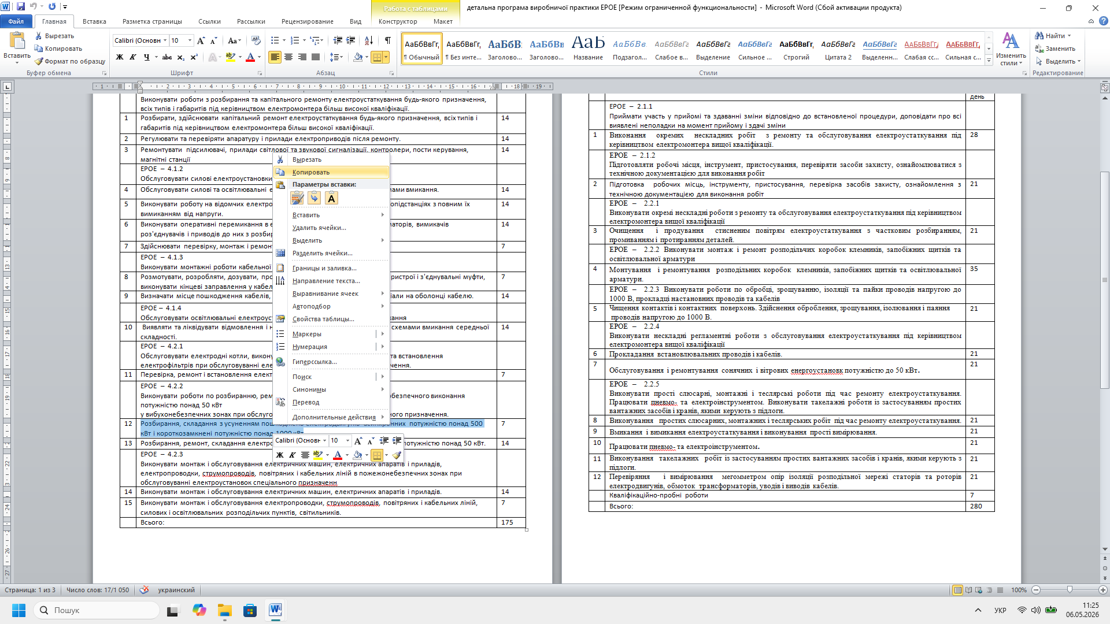This screenshot has height=624, width=1110.
Task: Click the Файл tab button
Action: [x=16, y=21]
